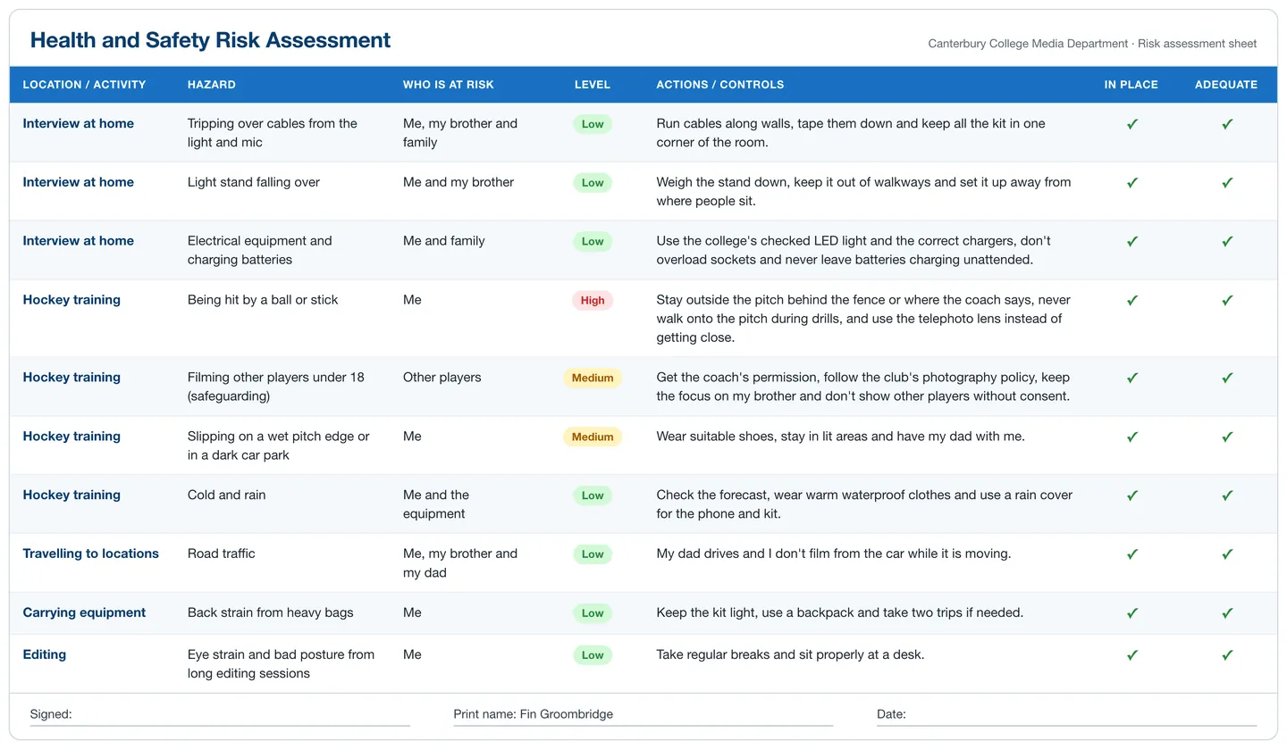
Task: Click the Signed signature line
Action: (x=220, y=714)
